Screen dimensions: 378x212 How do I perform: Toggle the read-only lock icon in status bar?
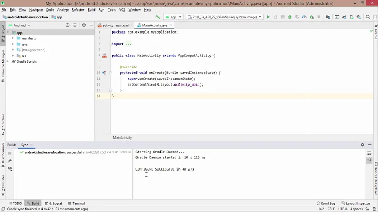click(x=367, y=209)
